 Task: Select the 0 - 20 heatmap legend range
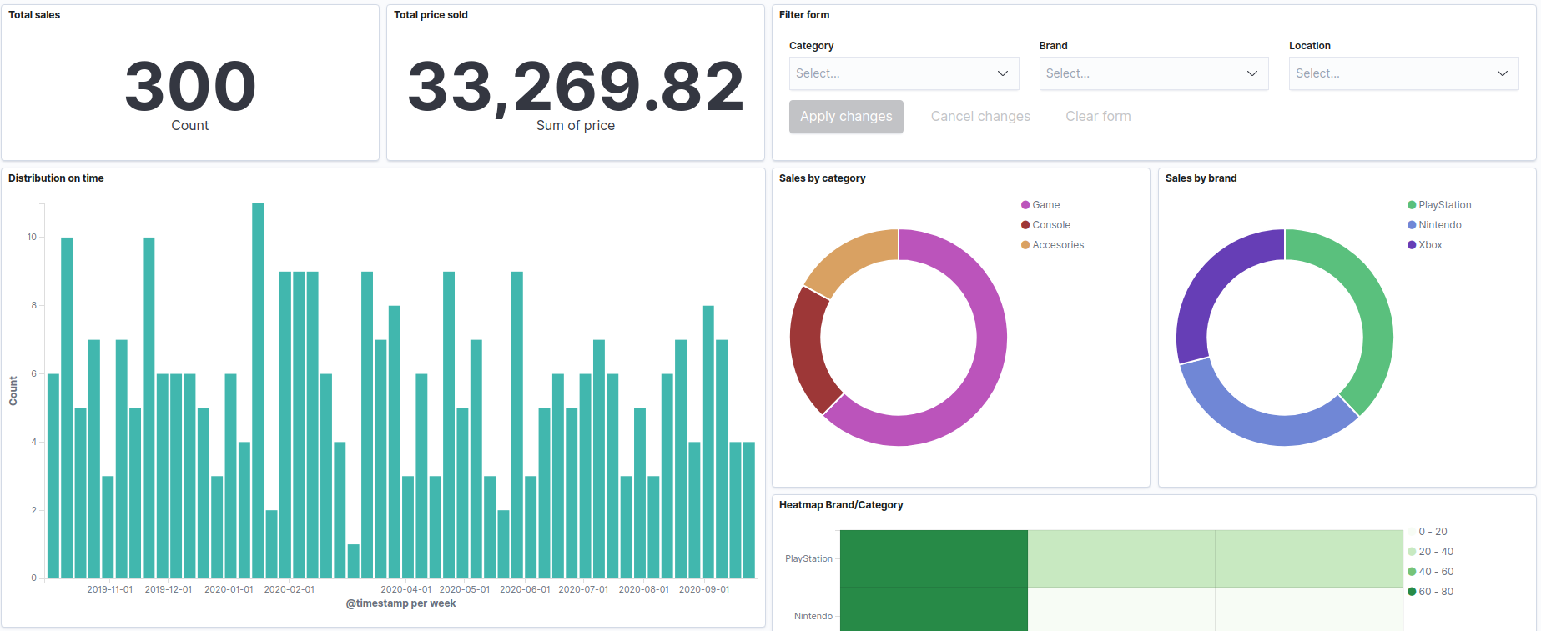tap(1428, 532)
